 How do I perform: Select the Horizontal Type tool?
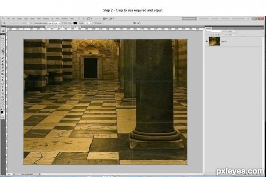[x=3, y=87]
